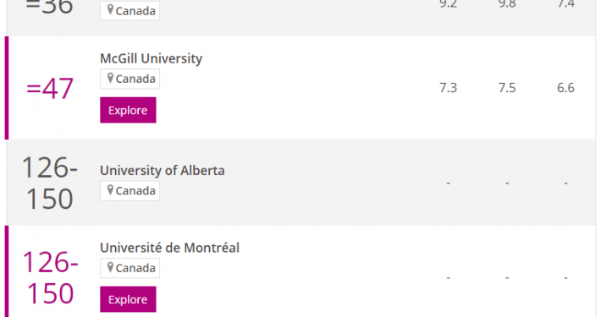The width and height of the screenshot is (601, 317).
Task: Click location pin icon in McGill's Canada tag
Action: (x=110, y=78)
